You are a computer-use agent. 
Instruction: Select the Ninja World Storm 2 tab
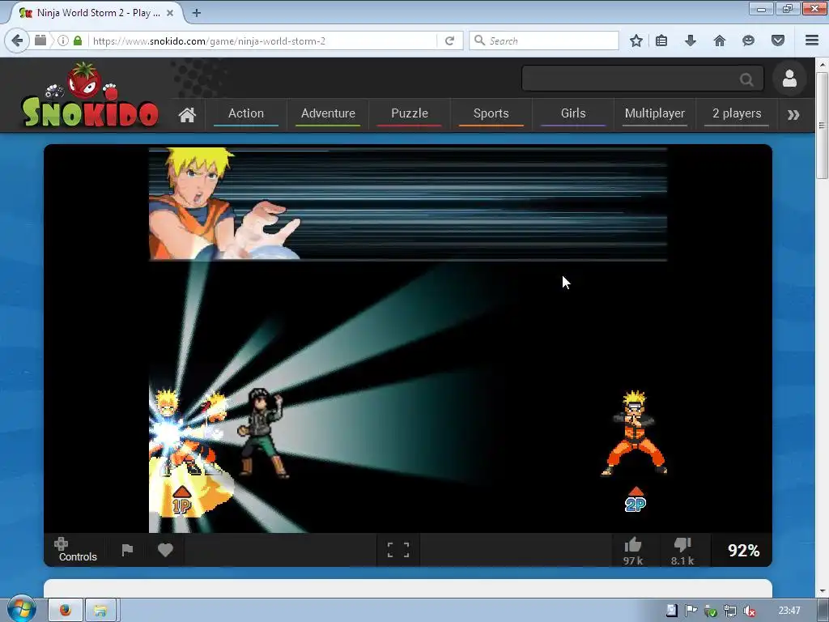tap(96, 13)
